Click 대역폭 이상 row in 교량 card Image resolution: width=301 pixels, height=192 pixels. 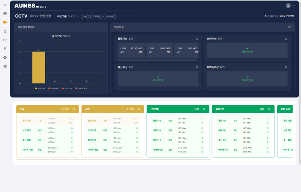[113, 150]
